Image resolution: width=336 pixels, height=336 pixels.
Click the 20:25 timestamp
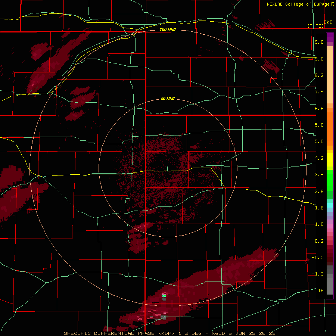point(267,333)
